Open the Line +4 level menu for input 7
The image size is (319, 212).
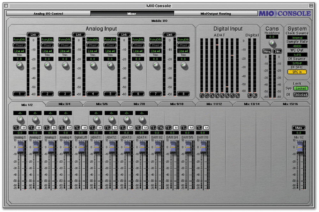156,51
